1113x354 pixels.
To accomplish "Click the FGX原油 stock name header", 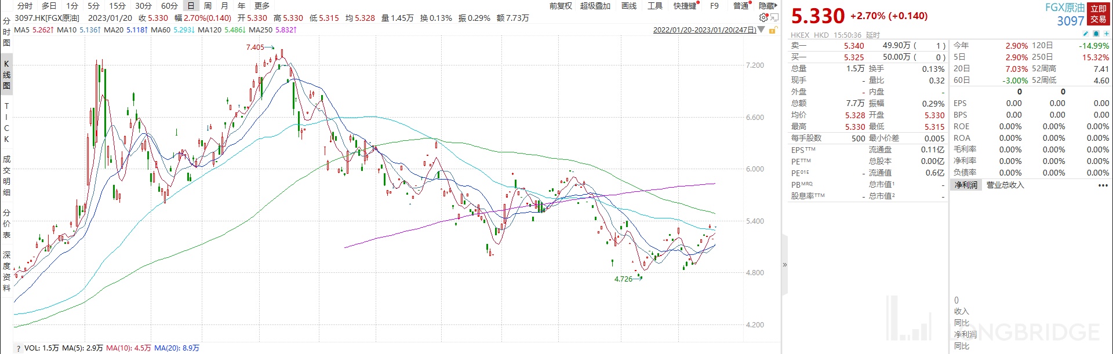I will pyautogui.click(x=1065, y=8).
